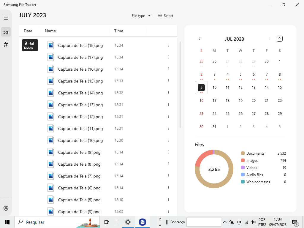Open more options for Captura de Tela (15).png
Viewport: 304px width, 228px height.
(168, 81)
